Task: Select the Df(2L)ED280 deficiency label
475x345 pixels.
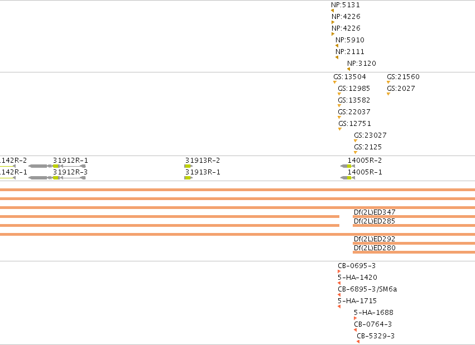Action: pos(375,248)
